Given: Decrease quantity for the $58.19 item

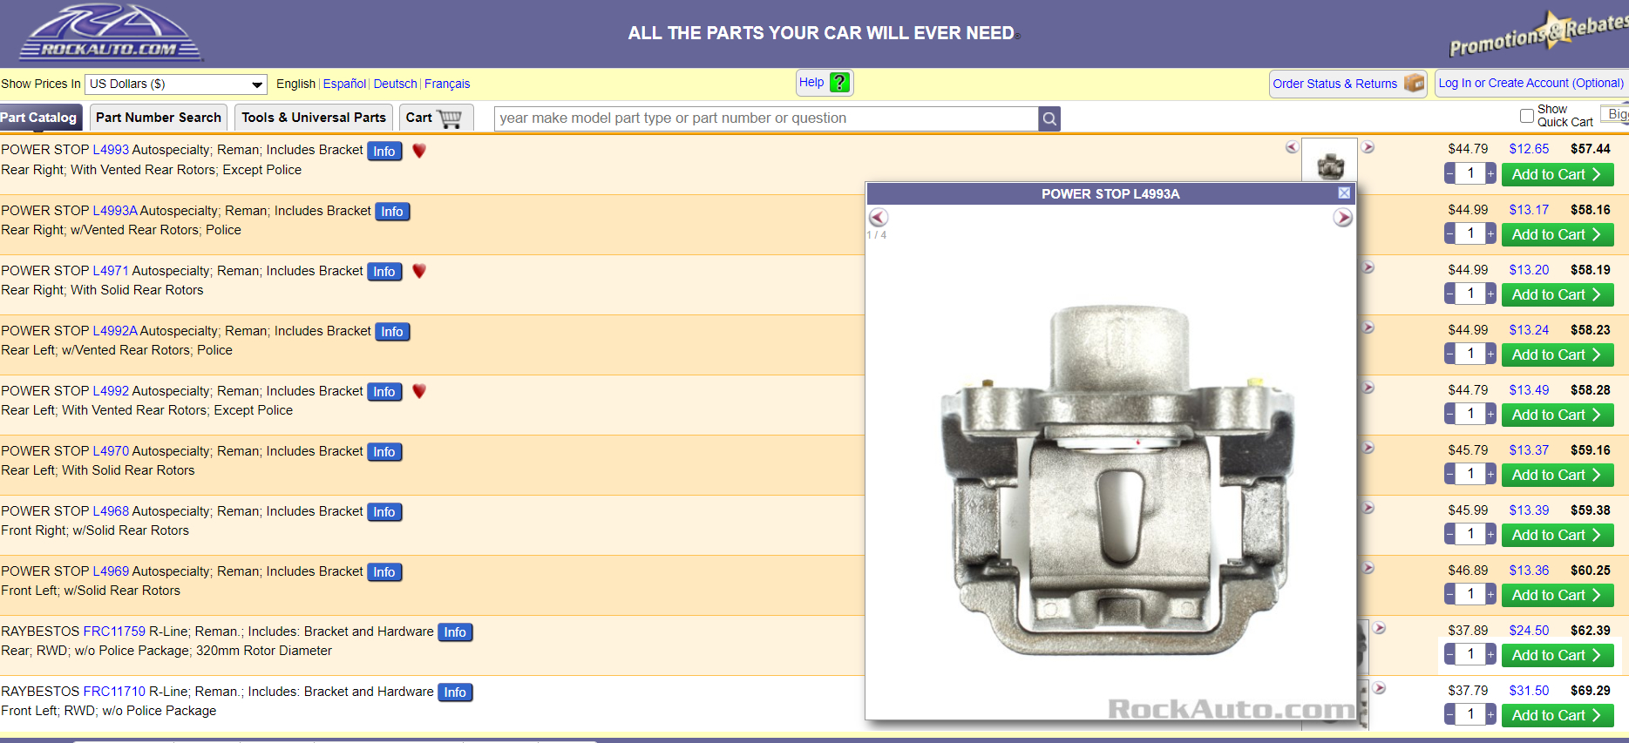Looking at the screenshot, I should (x=1449, y=294).
